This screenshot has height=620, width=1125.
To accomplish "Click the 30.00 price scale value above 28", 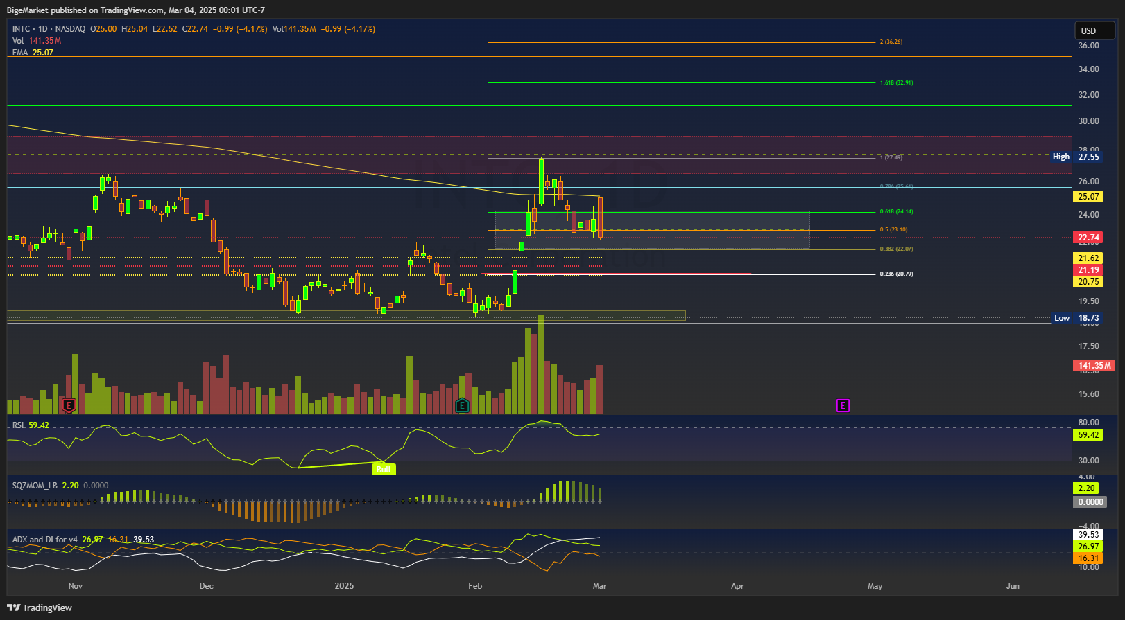I will (1088, 121).
